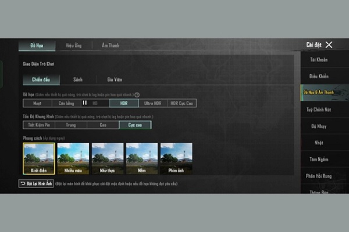Choose the Như thực style thumbnail

pyautogui.click(x=108, y=158)
